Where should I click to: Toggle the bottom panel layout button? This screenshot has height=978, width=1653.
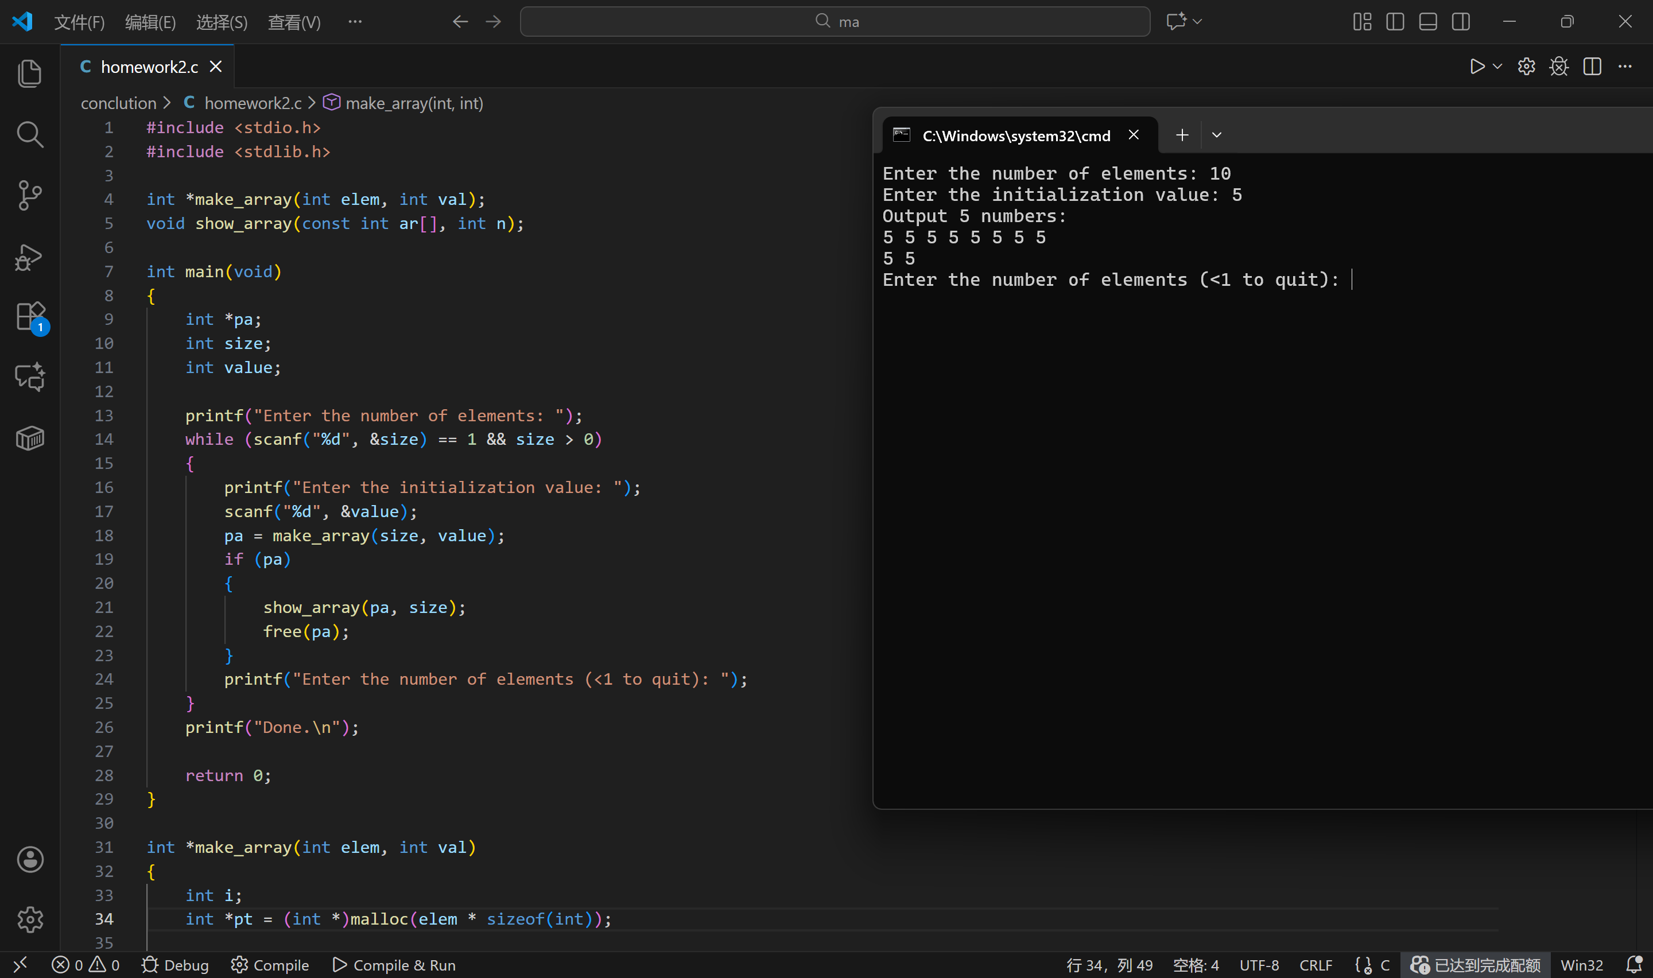[1427, 22]
